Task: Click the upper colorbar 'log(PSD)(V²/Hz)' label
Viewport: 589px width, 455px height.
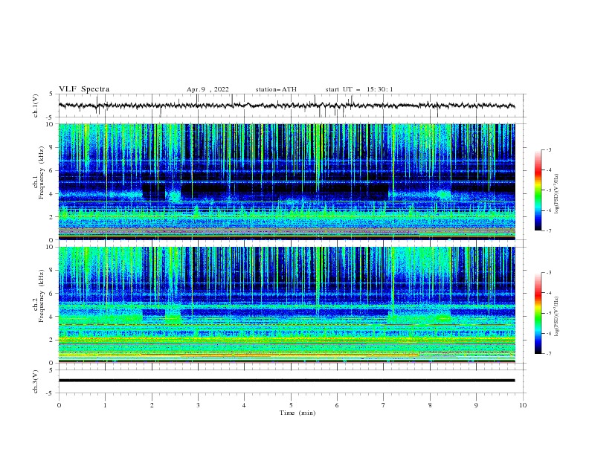Action: coord(556,194)
